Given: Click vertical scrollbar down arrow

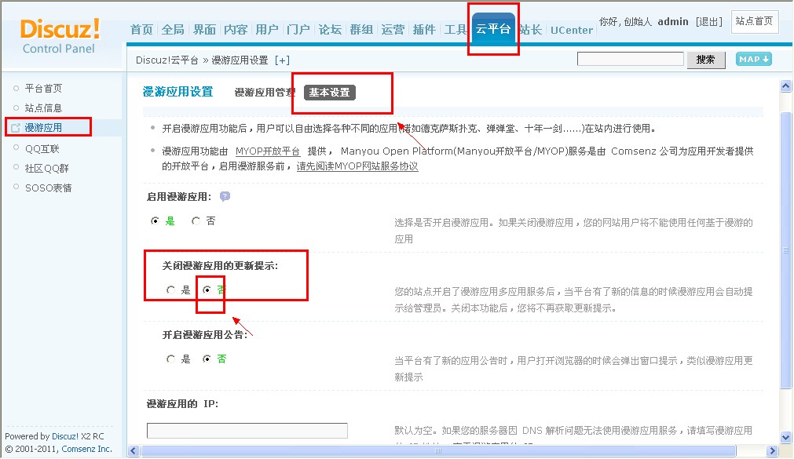Looking at the screenshot, I should pos(785,438).
